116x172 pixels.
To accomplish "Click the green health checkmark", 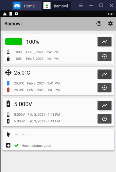I will coord(16,145).
